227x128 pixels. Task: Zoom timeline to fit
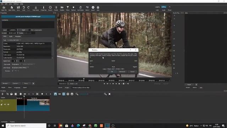click(x=110, y=94)
